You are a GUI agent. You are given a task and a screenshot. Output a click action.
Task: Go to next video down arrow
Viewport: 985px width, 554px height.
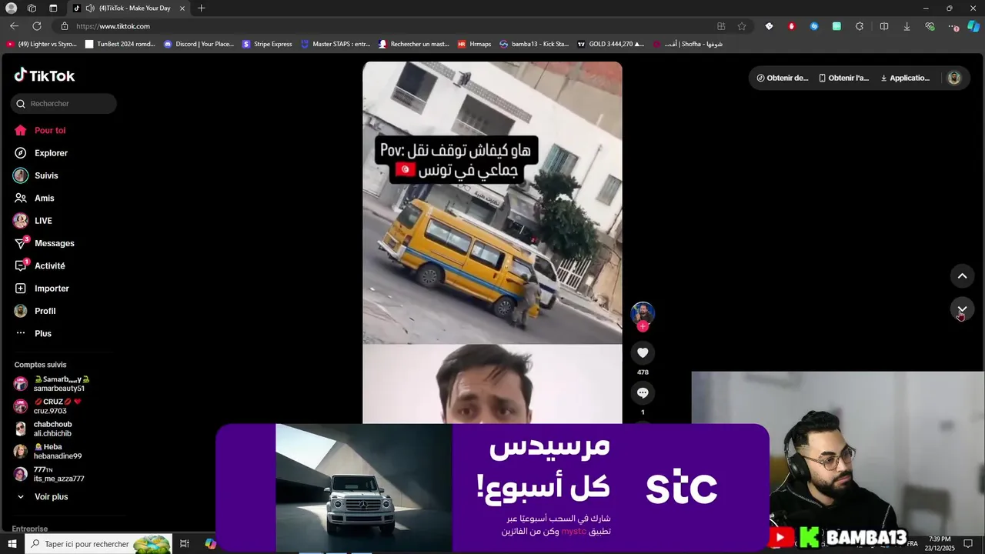pyautogui.click(x=962, y=309)
